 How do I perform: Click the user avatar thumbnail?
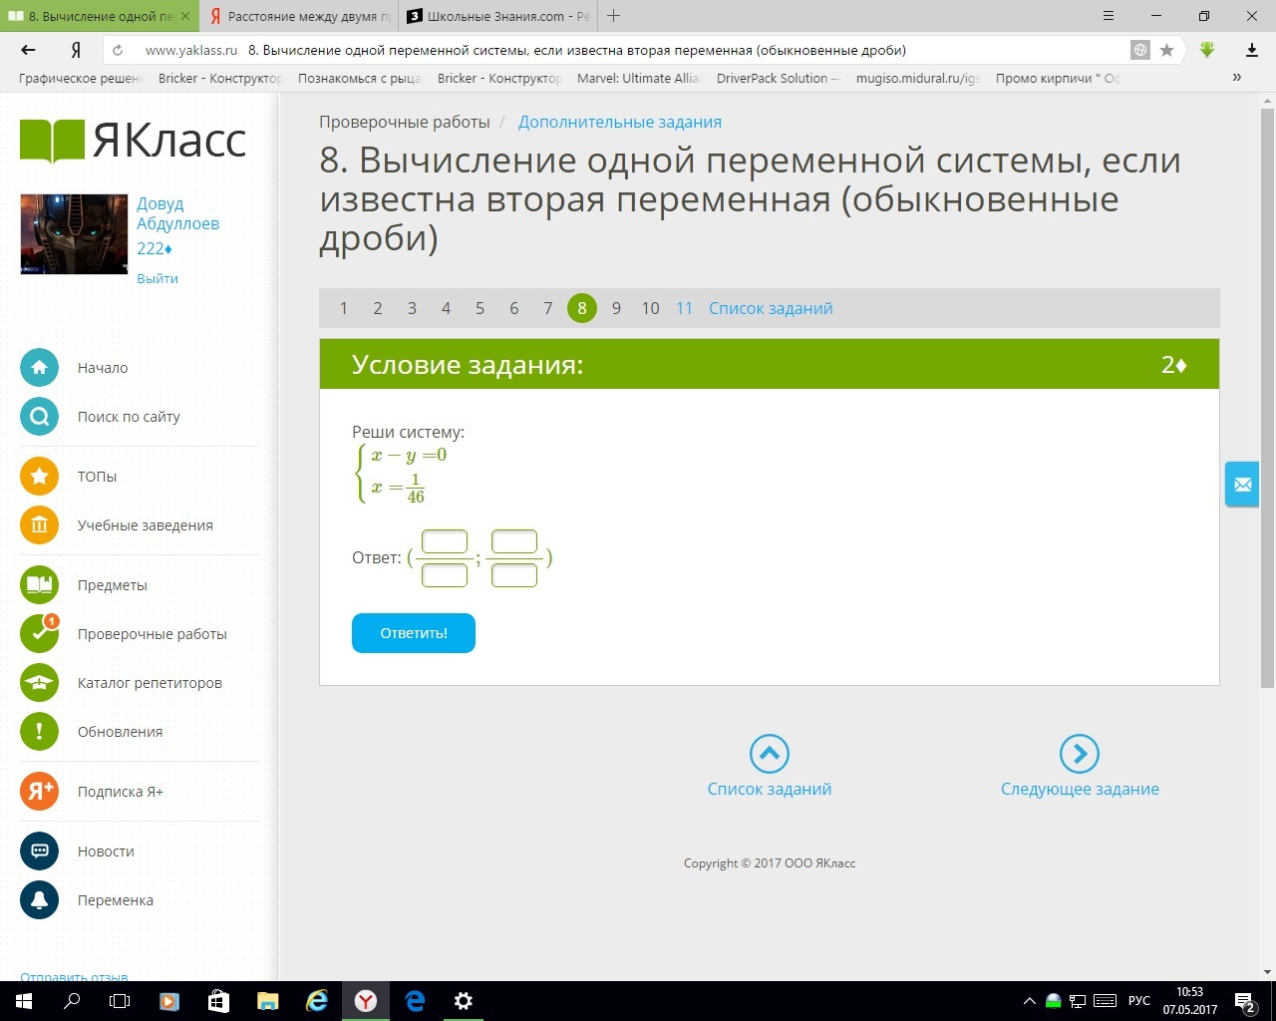[x=74, y=234]
